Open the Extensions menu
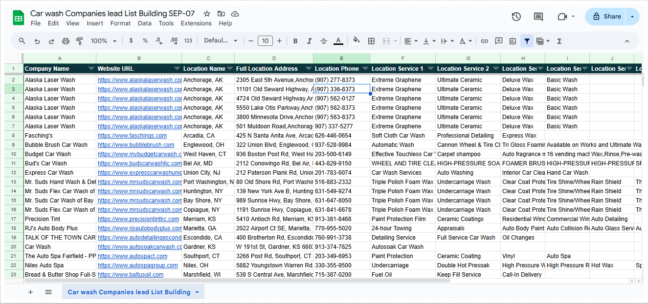This screenshot has height=304, width=648. [x=196, y=23]
